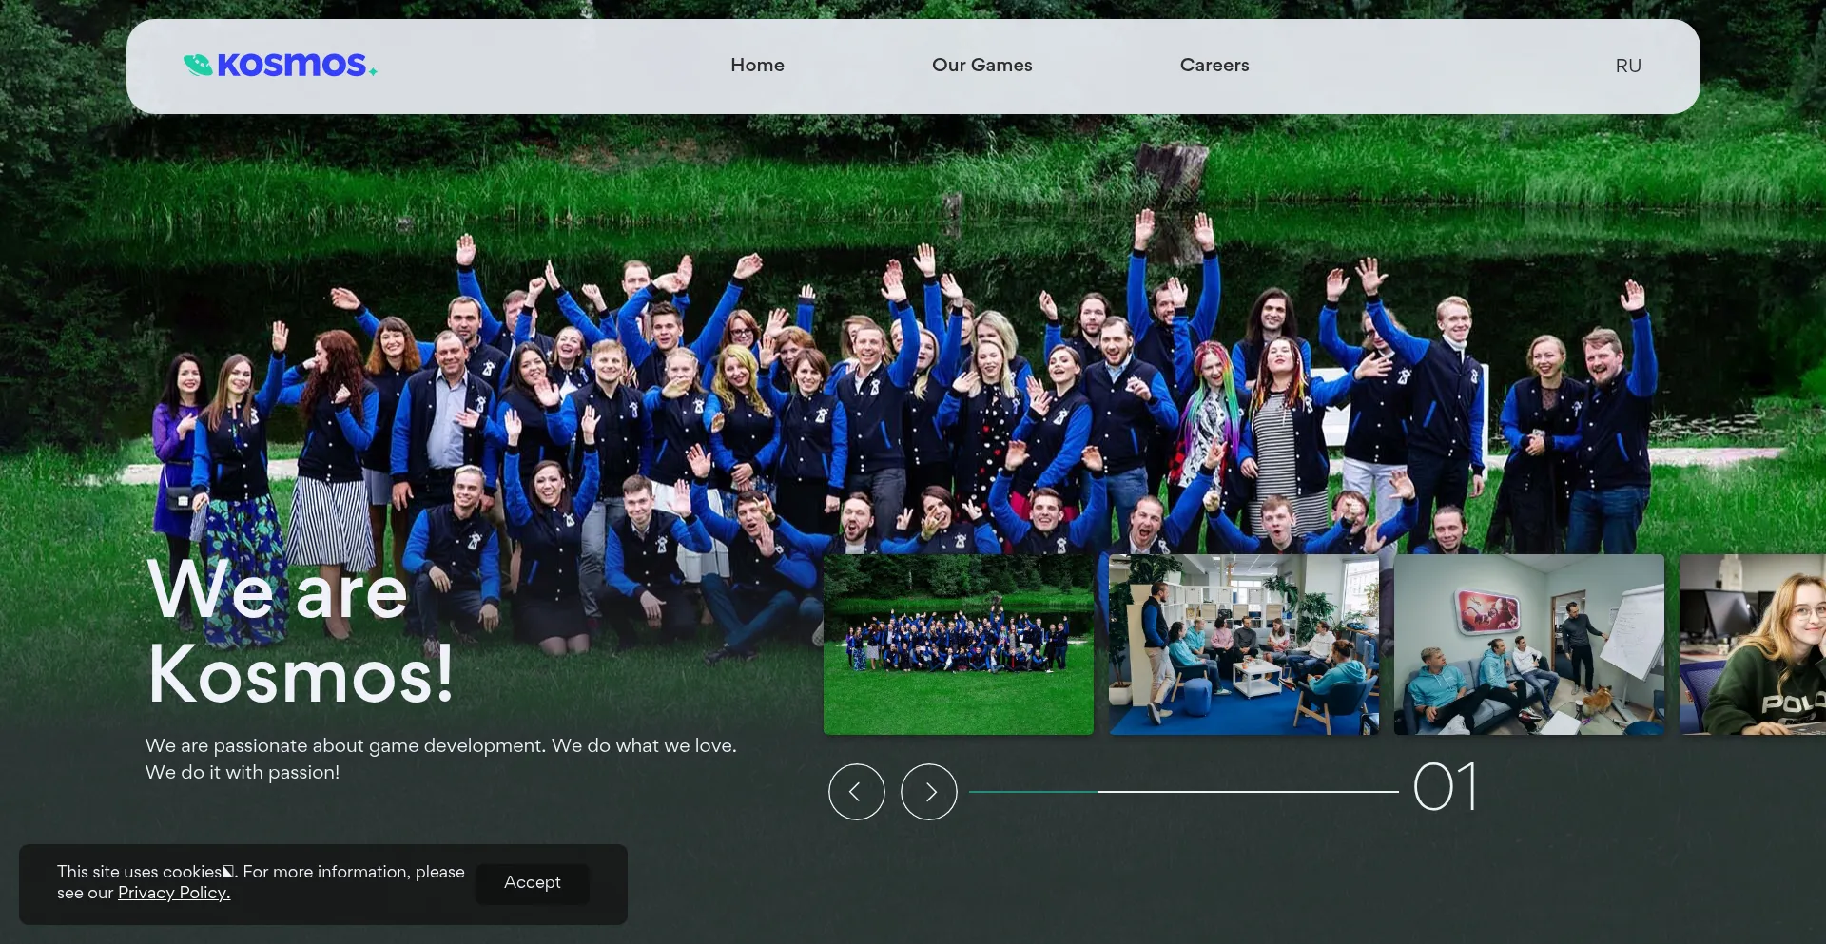
Task: Click the small cookie icon in notice
Action: click(228, 872)
